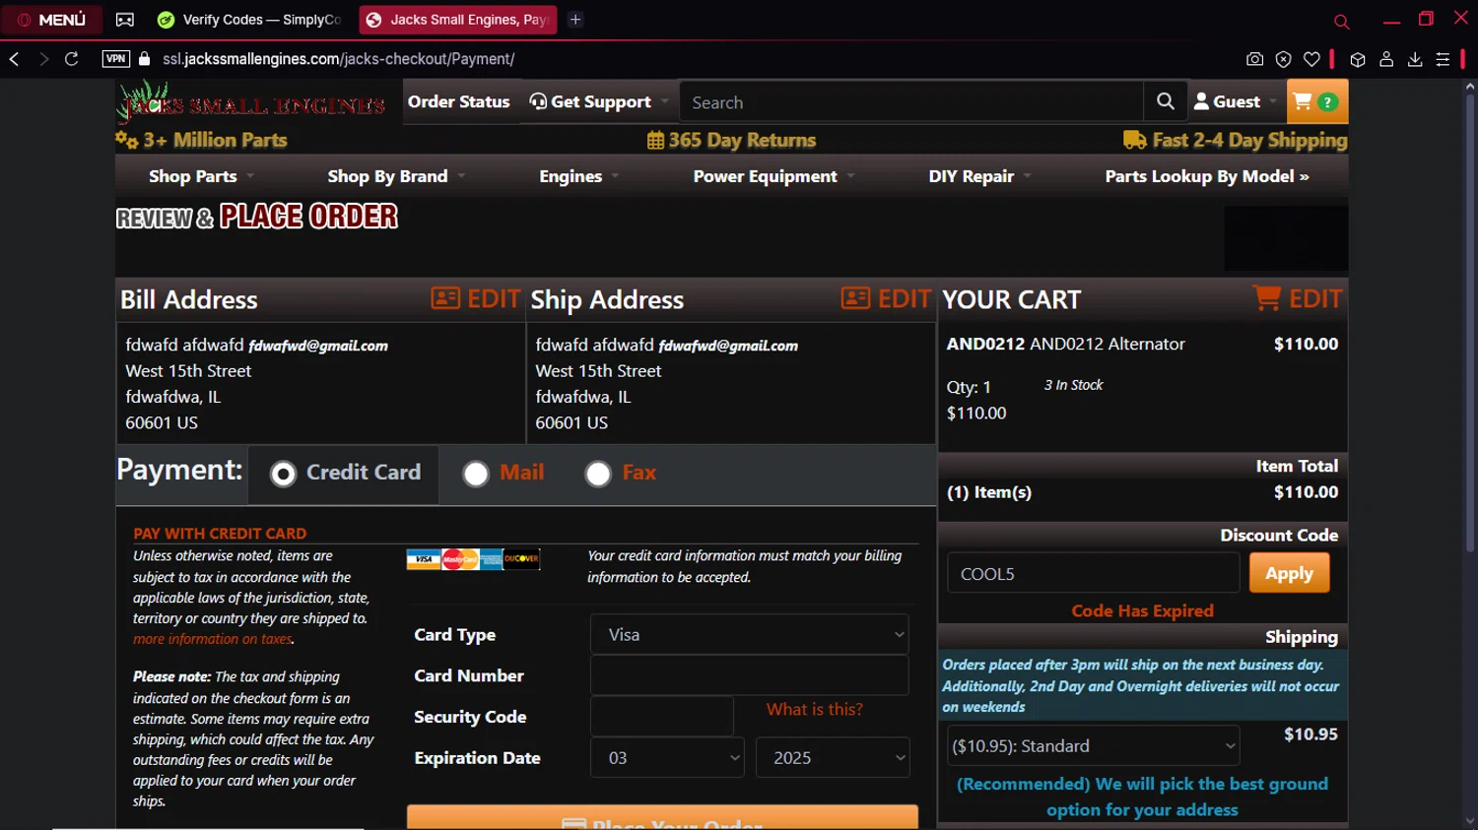Viewport: 1478px width, 830px height.
Task: Expand the Shop By Brand menu
Action: coord(396,176)
